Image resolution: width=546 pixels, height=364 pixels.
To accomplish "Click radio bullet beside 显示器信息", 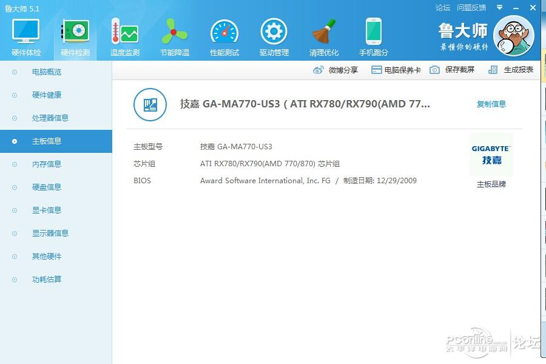I will (x=15, y=233).
